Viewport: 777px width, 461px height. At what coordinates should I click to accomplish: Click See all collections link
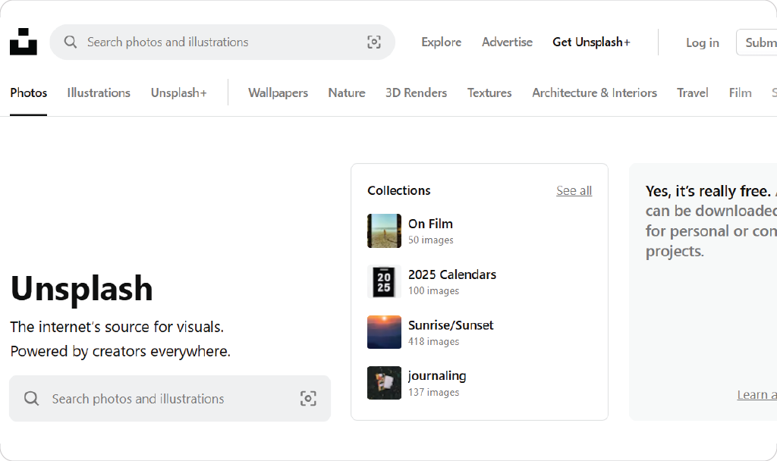pyautogui.click(x=574, y=191)
